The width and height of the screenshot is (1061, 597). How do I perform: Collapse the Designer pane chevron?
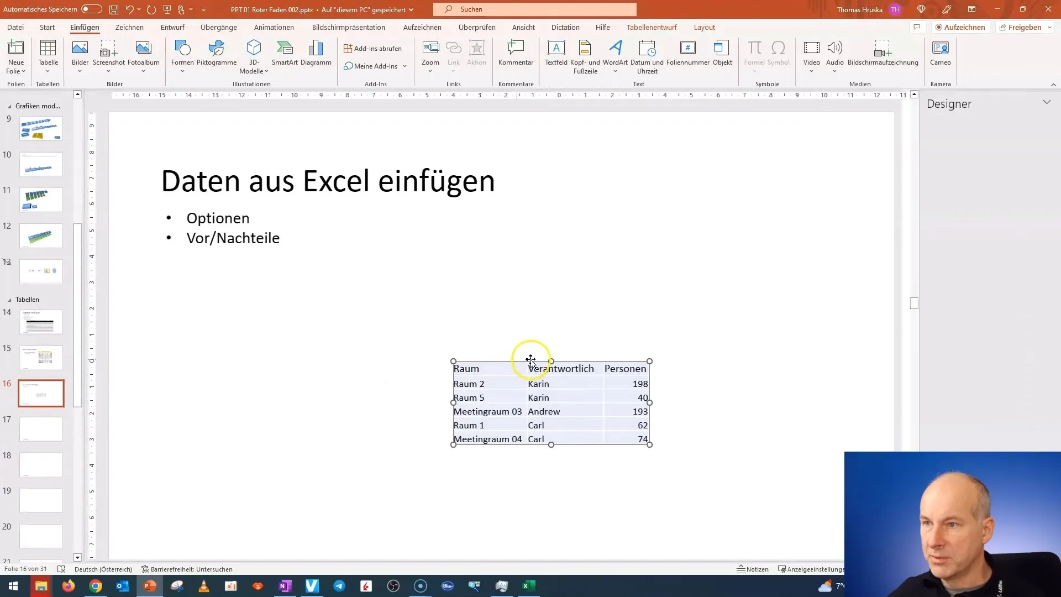[1047, 102]
